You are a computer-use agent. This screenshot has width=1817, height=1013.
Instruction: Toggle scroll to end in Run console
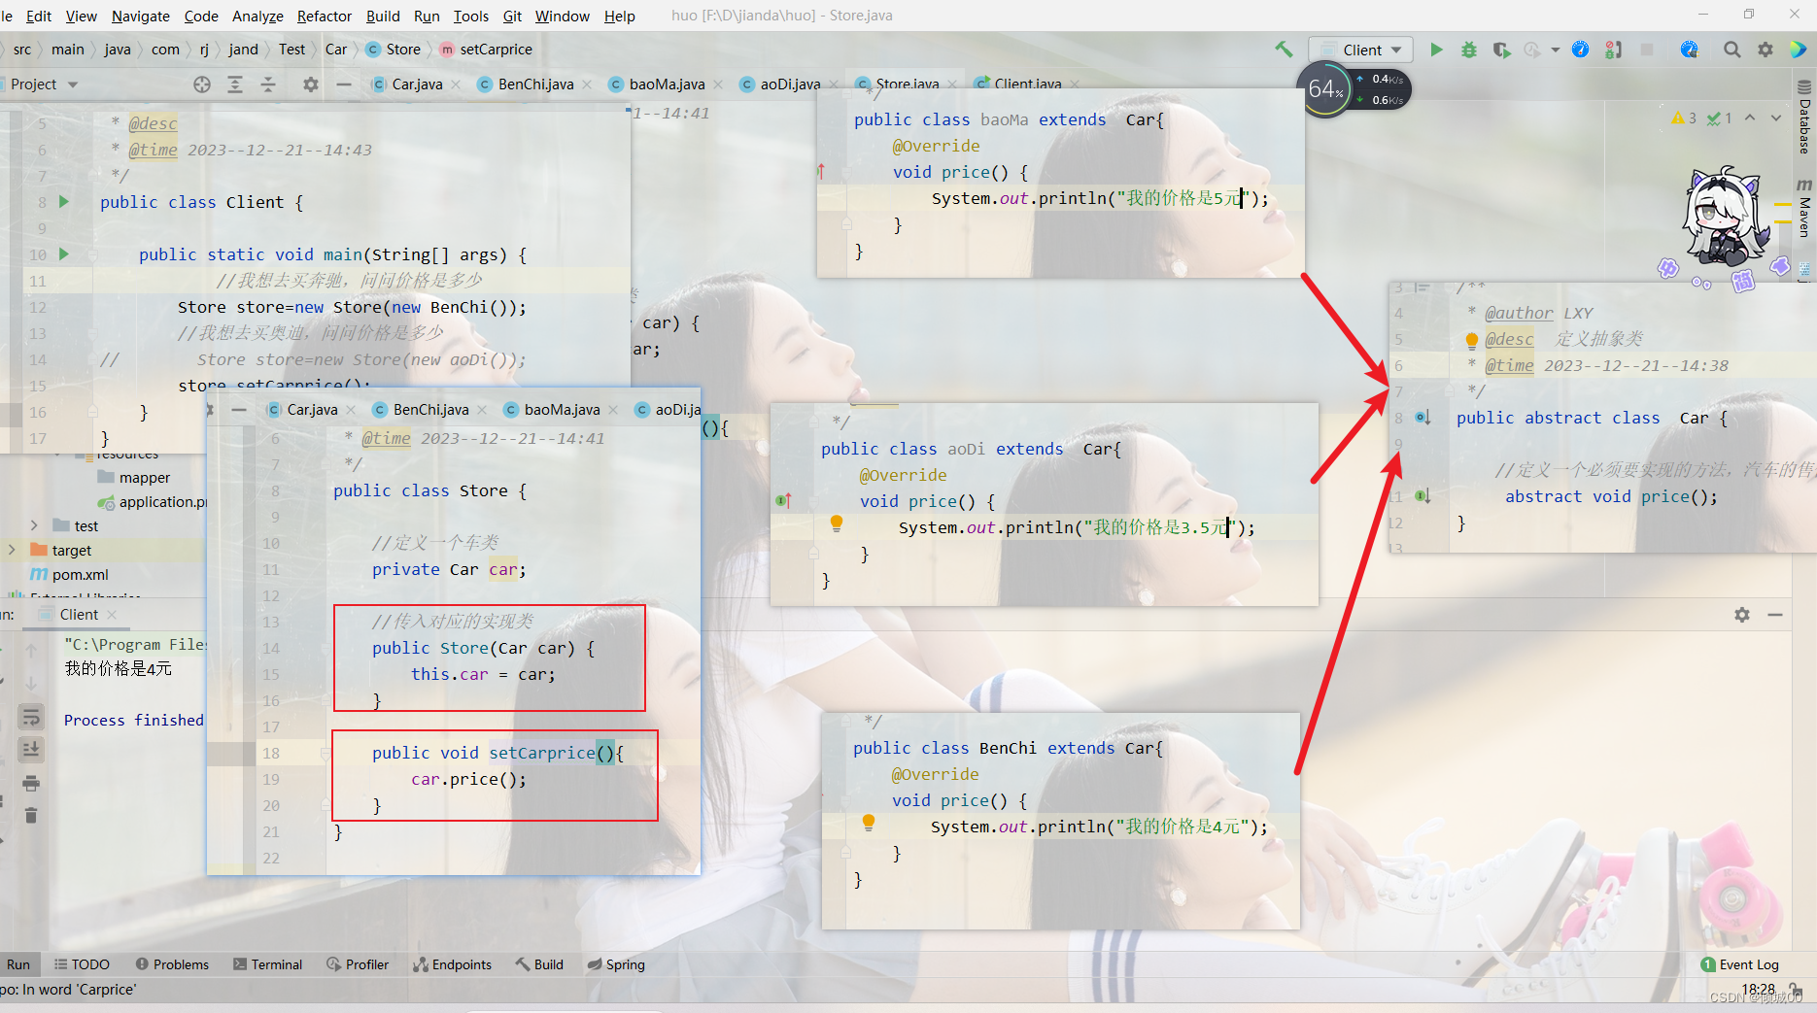(31, 749)
